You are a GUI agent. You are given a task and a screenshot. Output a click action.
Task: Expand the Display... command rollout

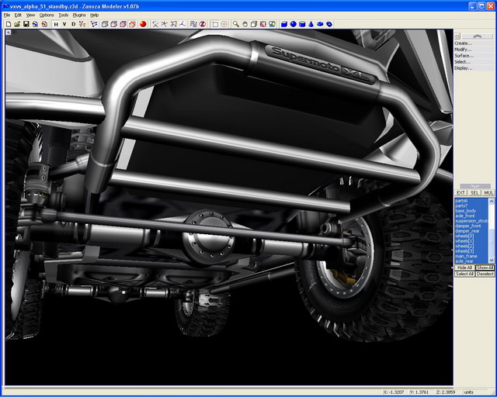[x=464, y=68]
